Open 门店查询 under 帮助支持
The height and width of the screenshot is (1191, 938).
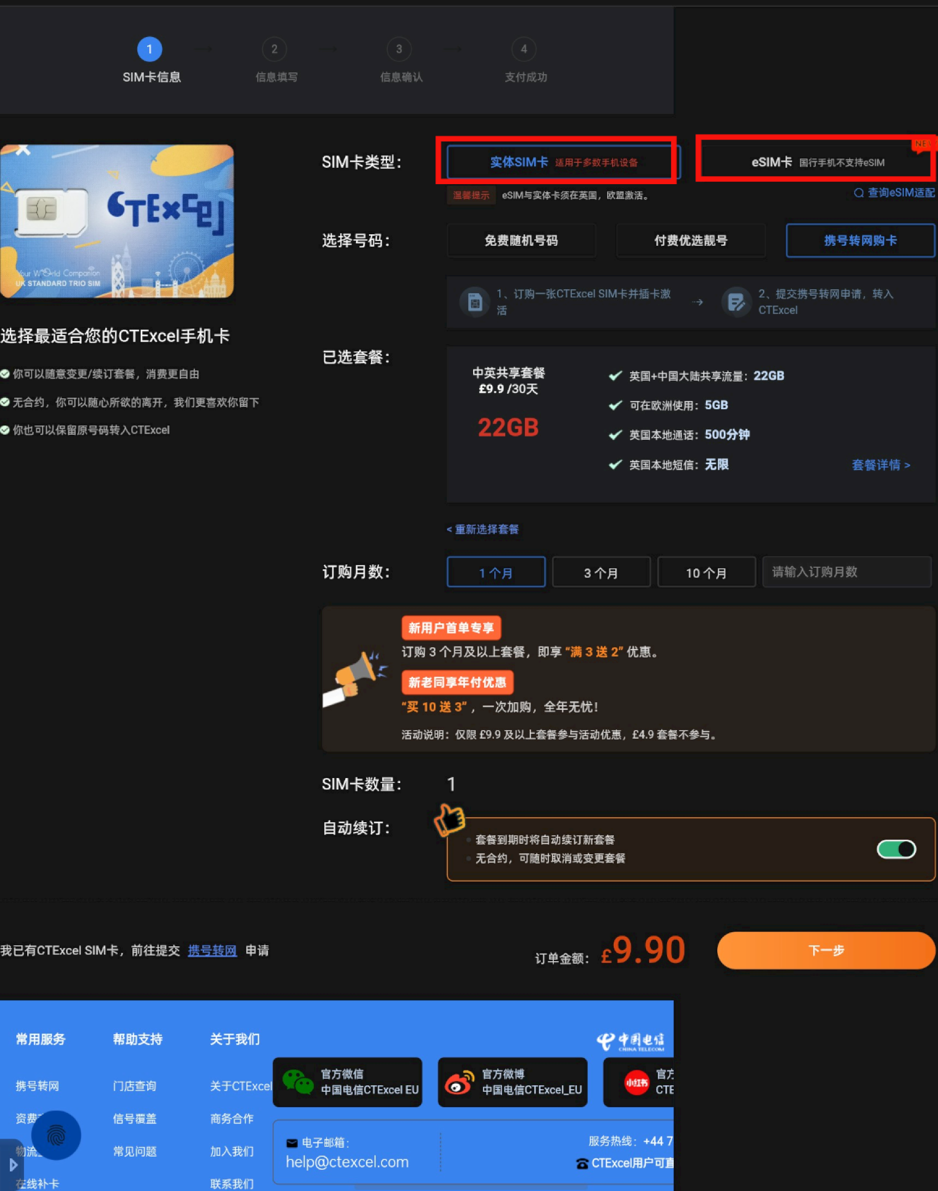click(134, 1085)
